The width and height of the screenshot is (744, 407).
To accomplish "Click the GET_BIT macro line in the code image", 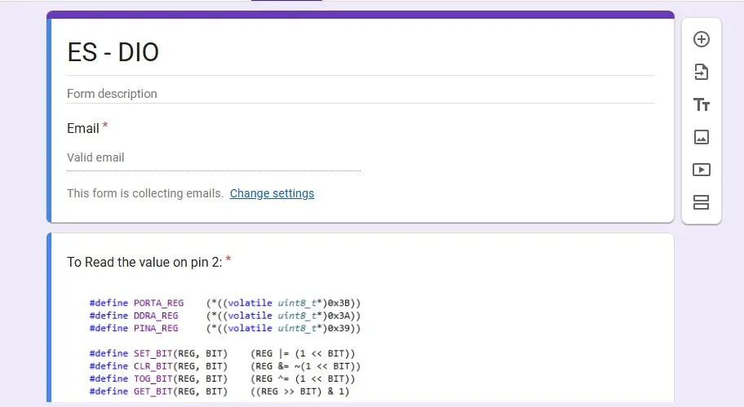I will pyautogui.click(x=219, y=392).
